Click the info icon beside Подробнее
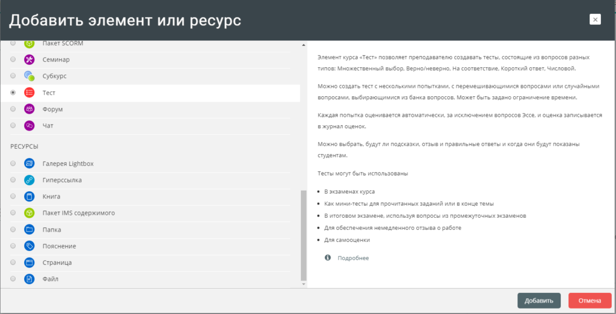Image resolution: width=616 pixels, height=314 pixels. (328, 258)
